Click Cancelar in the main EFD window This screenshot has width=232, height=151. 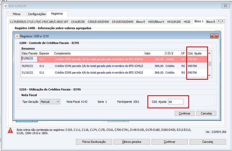click(x=208, y=142)
